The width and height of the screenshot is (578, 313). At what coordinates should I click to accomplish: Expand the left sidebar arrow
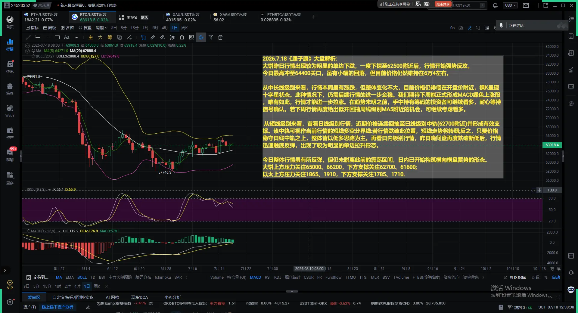(x=5, y=270)
